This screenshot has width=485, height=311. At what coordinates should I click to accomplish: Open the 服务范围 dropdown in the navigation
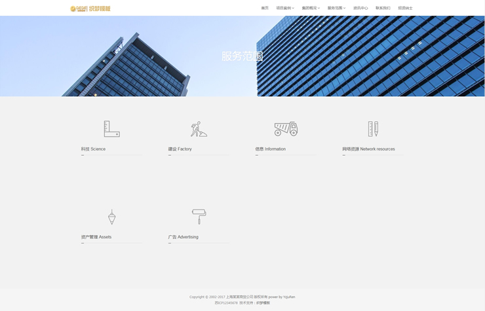pyautogui.click(x=336, y=9)
